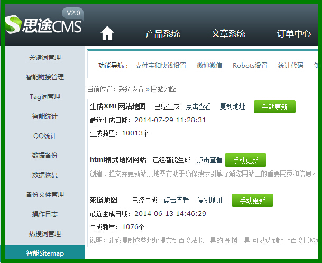Viewport: 322px width, 263px height.
Task: Click 点击查看 for XML网站地图
Action: pos(198,107)
